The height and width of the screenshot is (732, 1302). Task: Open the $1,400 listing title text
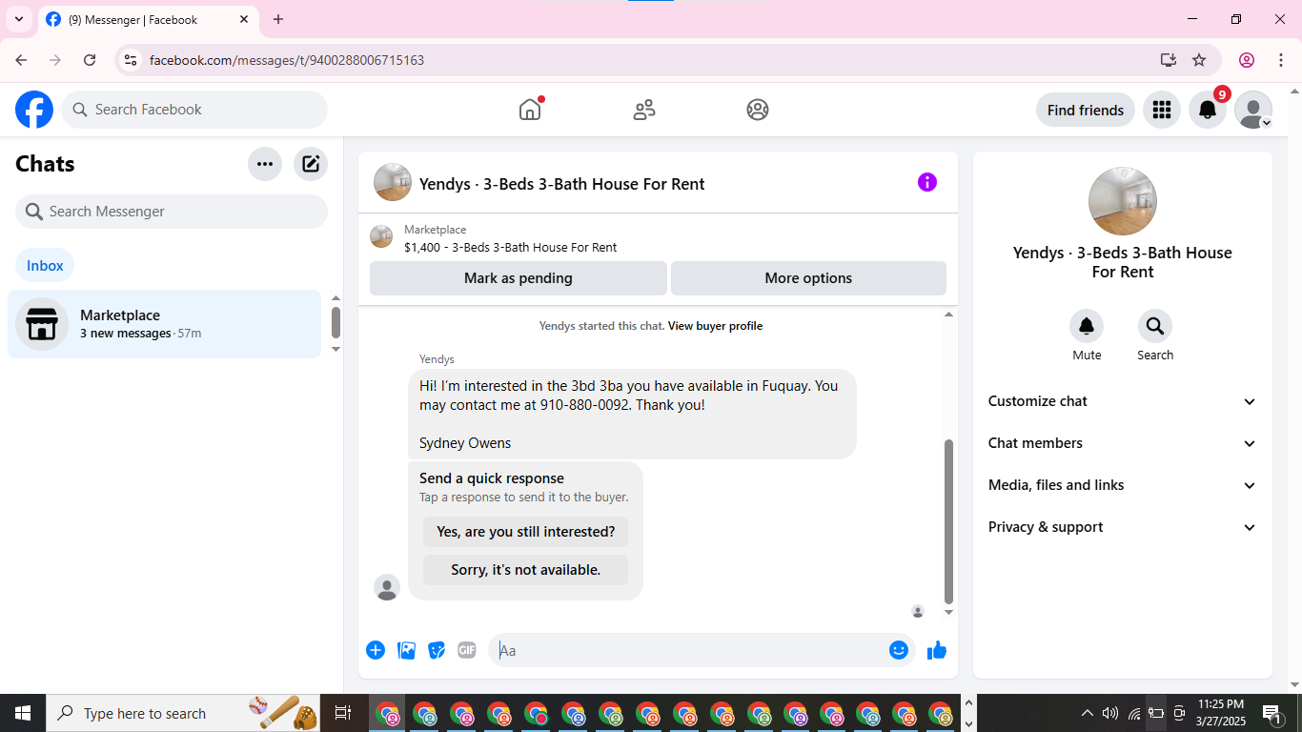tap(511, 248)
